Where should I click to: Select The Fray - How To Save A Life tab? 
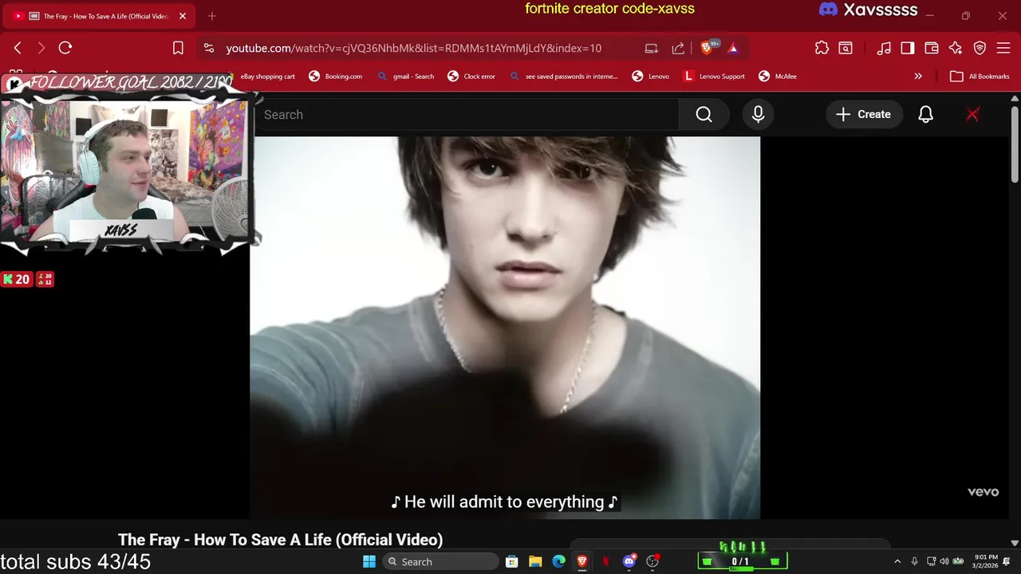[98, 16]
